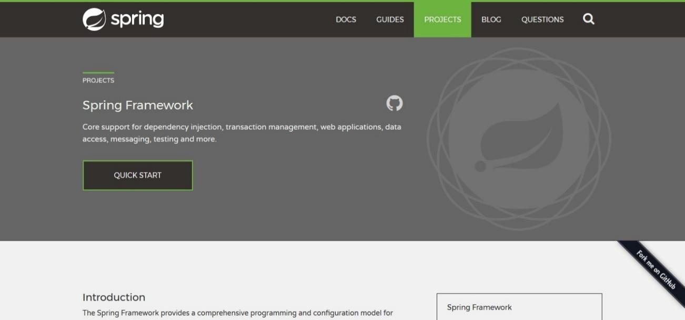Click the Fork me on GitHub ribbon

(x=655, y=270)
